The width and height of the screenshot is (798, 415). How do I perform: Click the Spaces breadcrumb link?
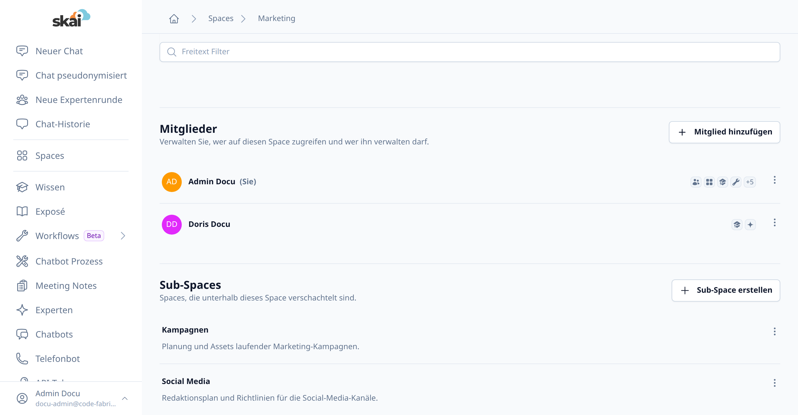(x=221, y=19)
